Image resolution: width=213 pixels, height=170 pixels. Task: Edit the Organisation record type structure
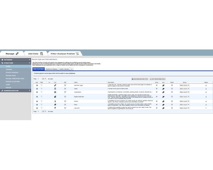pyautogui.click(x=65, y=92)
